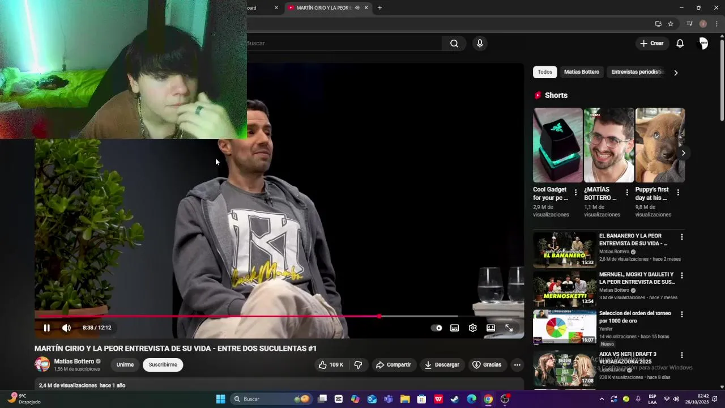The image size is (725, 408).
Task: Open the player settings gear
Action: (472, 328)
